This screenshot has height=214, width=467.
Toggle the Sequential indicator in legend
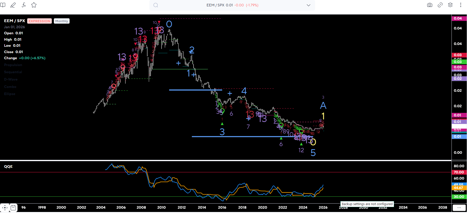13,72
